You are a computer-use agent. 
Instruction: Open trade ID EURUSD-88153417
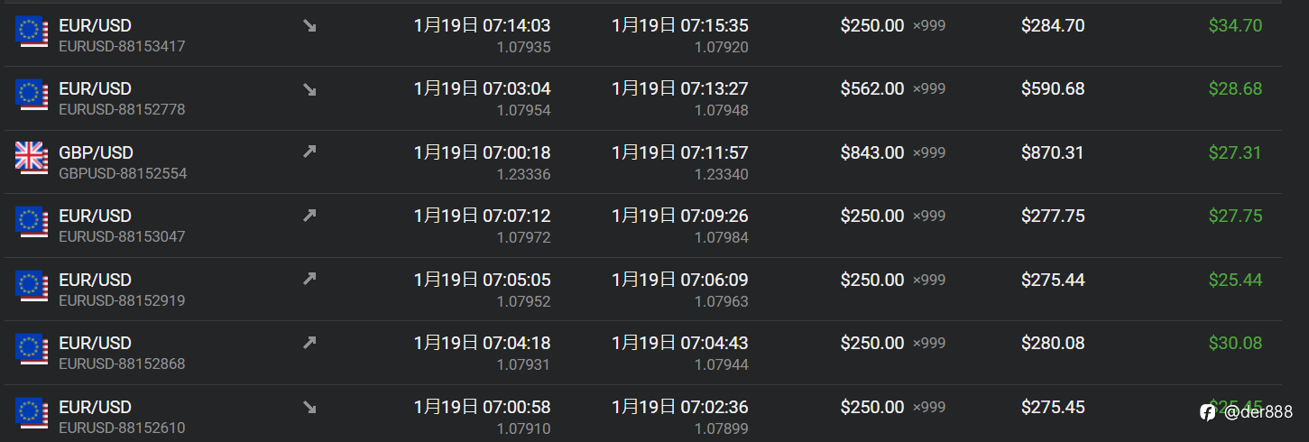click(x=122, y=46)
